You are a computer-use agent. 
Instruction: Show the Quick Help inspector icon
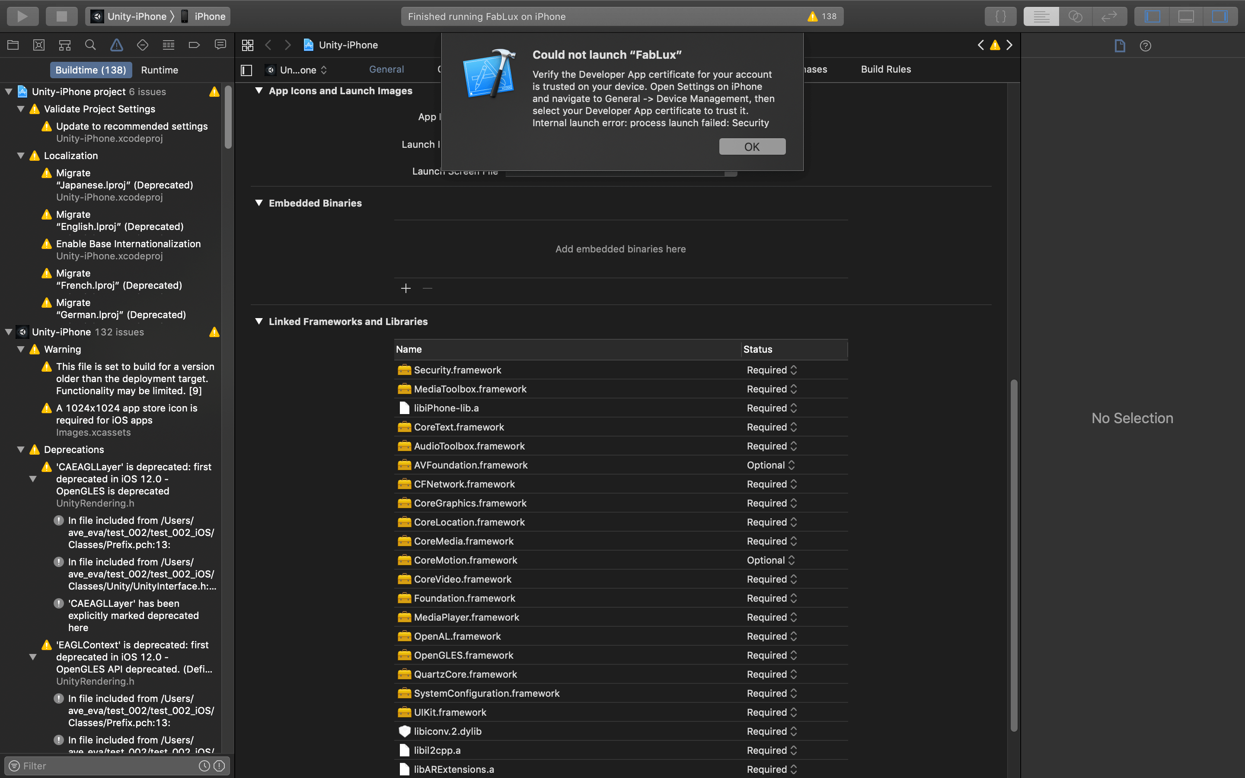(x=1145, y=46)
